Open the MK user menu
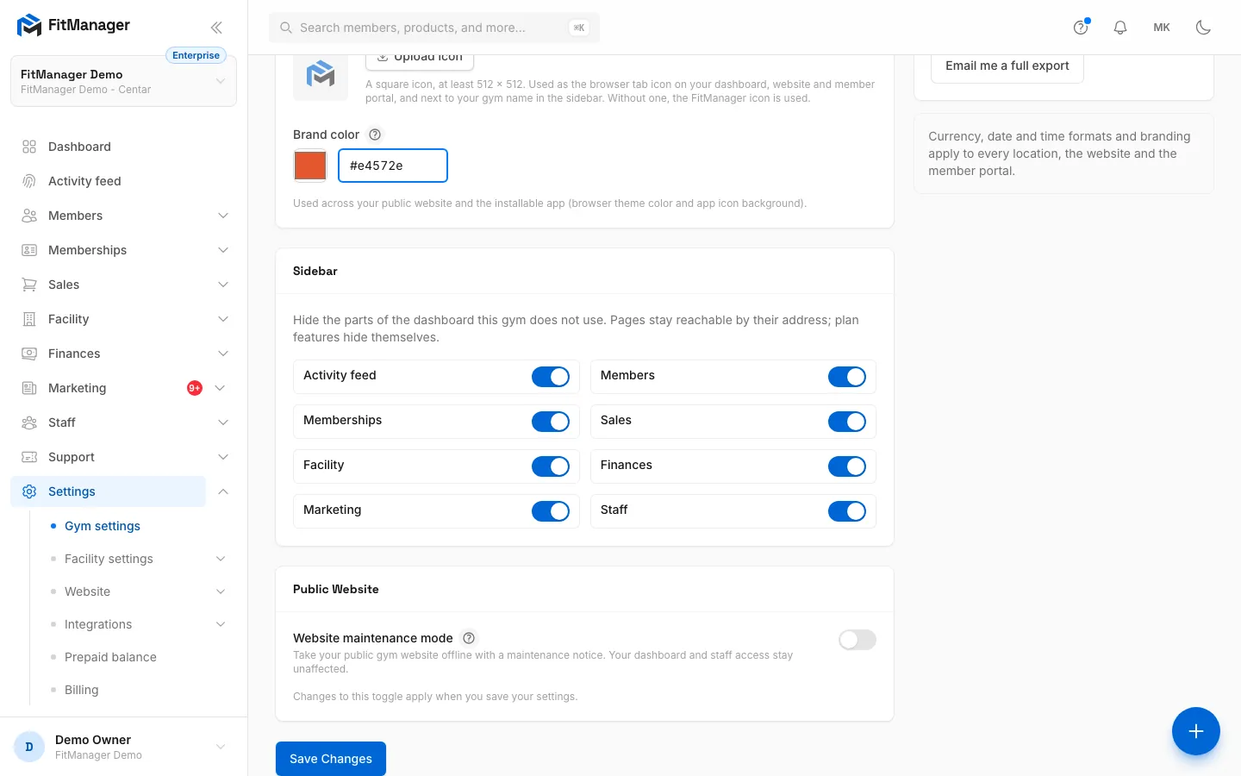Viewport: 1241px width, 776px height. click(x=1162, y=28)
